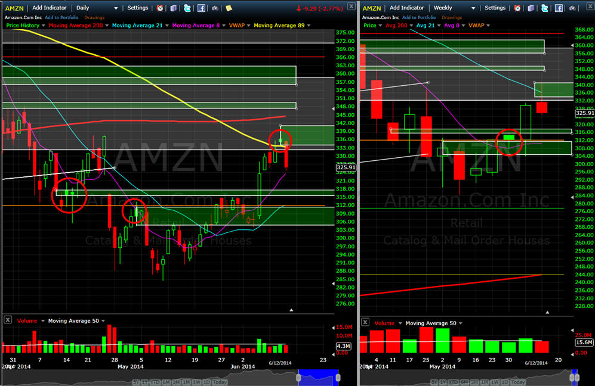Expand Price dropdown in Weekly chart
The height and width of the screenshot is (386, 595).
point(380,26)
